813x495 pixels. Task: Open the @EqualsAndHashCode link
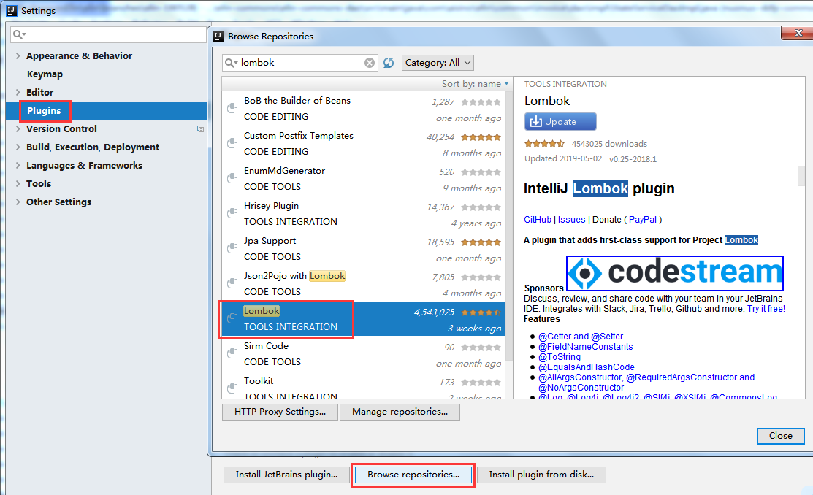(586, 367)
